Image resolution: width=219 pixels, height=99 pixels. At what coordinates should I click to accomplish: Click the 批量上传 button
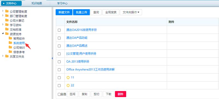(x=81, y=12)
